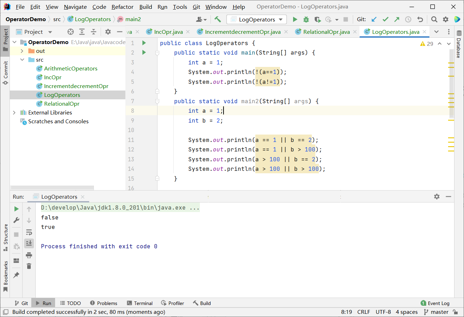Screen dimensions: 464x317
Task: Click the Build project hammer icon
Action: tap(218, 19)
